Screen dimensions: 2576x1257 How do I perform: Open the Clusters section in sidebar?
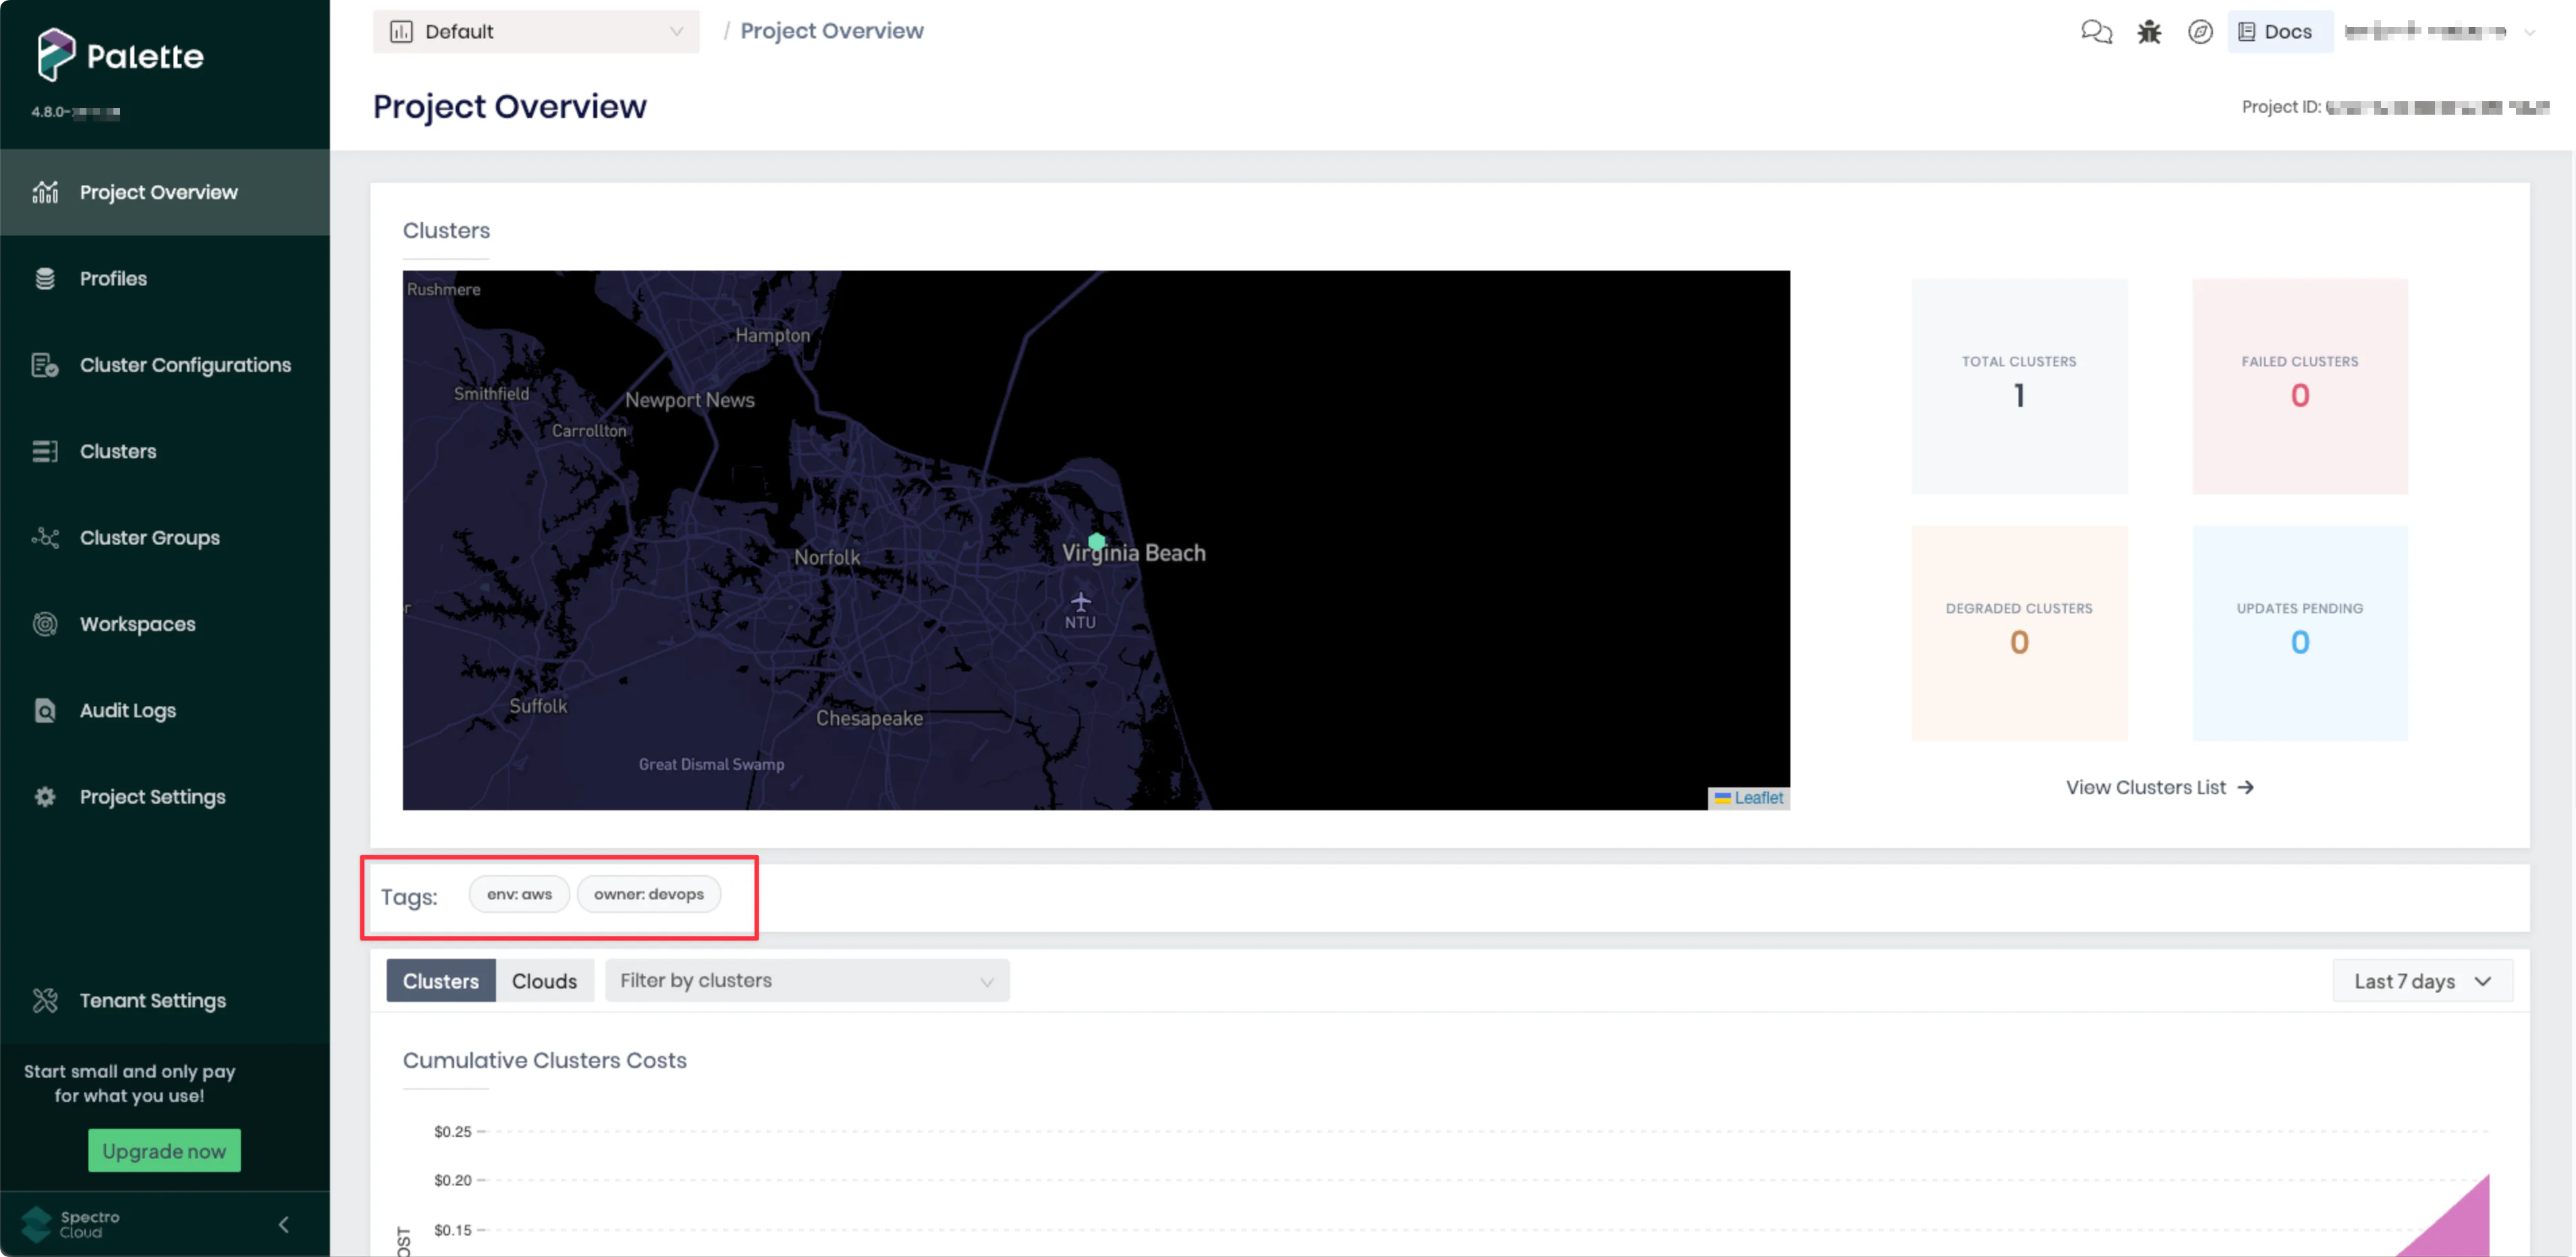click(118, 451)
